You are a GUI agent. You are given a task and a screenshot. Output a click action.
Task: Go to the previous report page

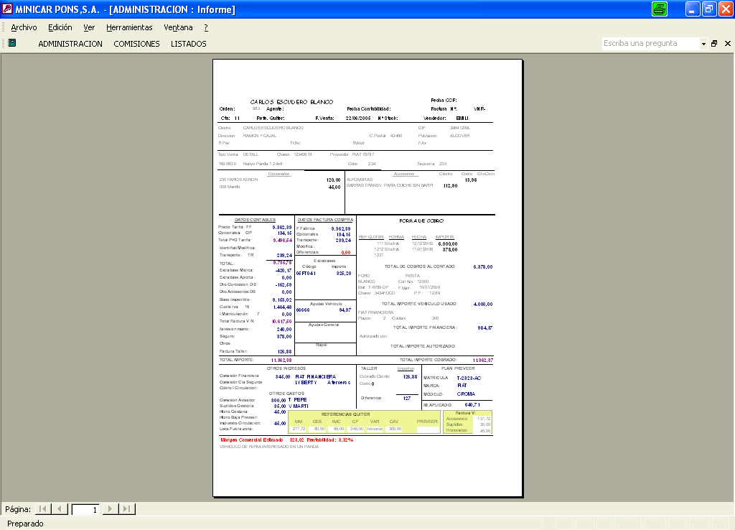[60, 509]
